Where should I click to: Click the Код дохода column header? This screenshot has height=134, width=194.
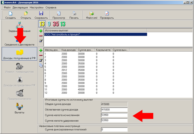[x=69, y=50]
